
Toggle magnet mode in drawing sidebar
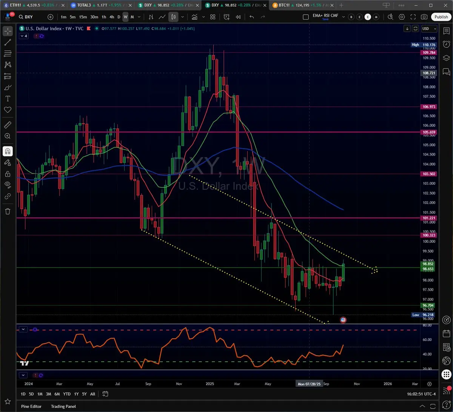pyautogui.click(x=8, y=151)
